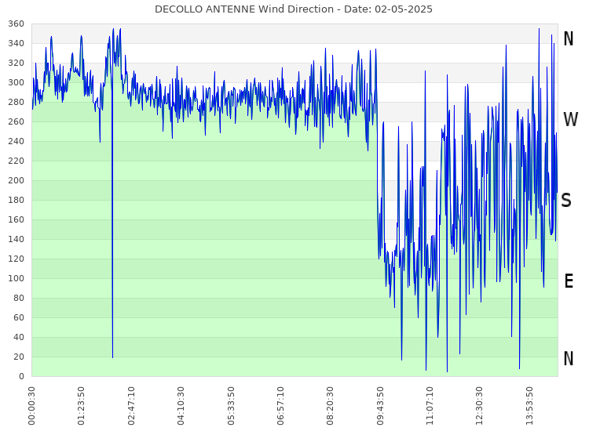Select the 160 y-axis label

pyautogui.click(x=16, y=219)
